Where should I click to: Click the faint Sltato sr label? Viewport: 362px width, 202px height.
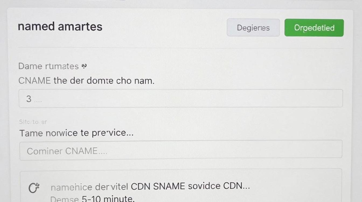[x=33, y=122]
